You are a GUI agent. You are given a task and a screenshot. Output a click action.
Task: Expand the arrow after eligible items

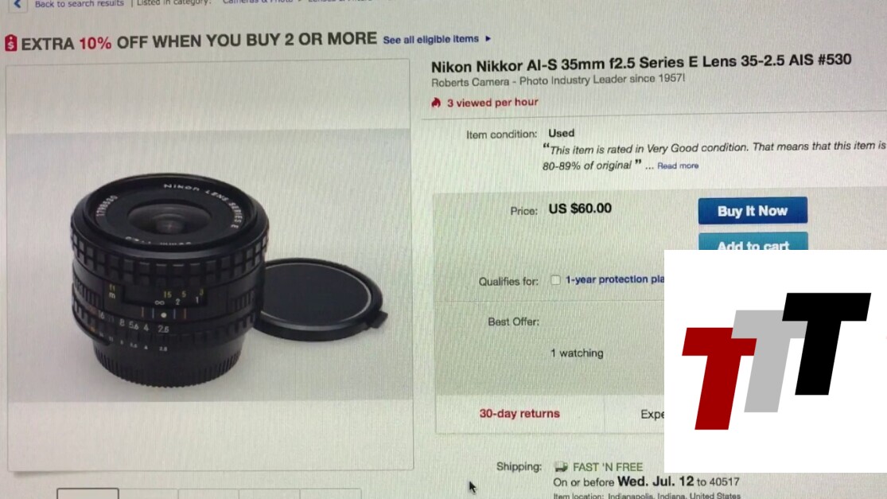(488, 38)
